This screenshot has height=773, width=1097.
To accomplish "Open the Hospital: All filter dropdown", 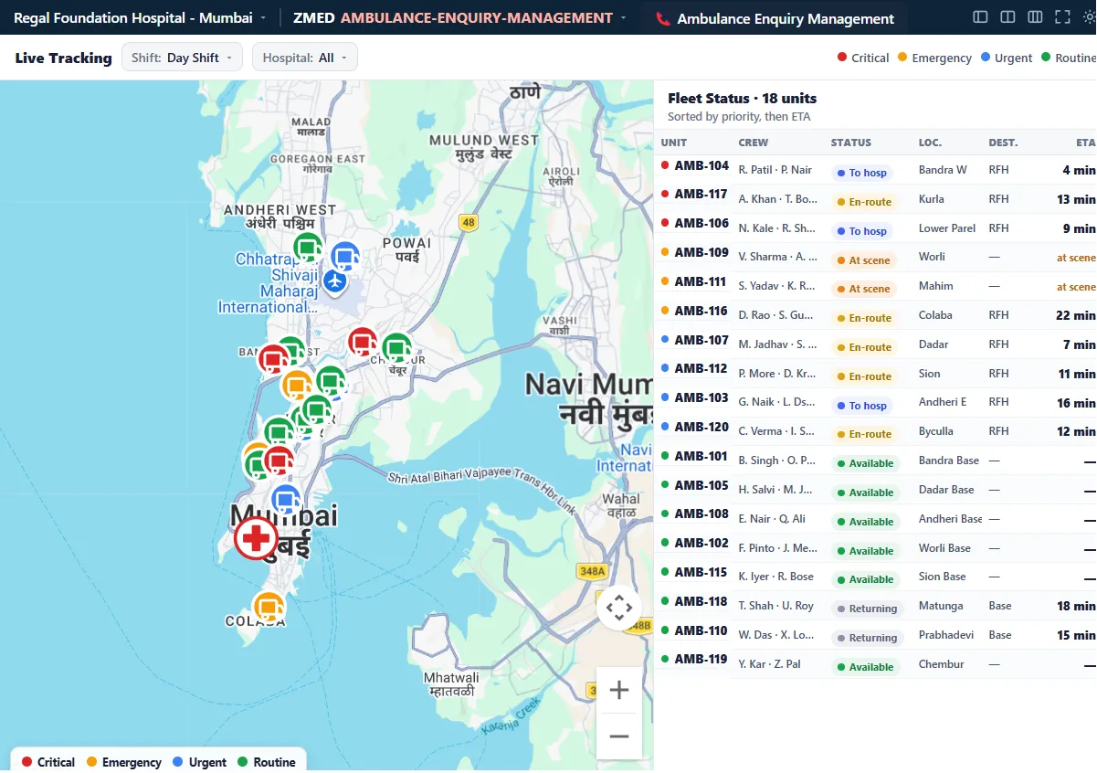I will tap(304, 58).
